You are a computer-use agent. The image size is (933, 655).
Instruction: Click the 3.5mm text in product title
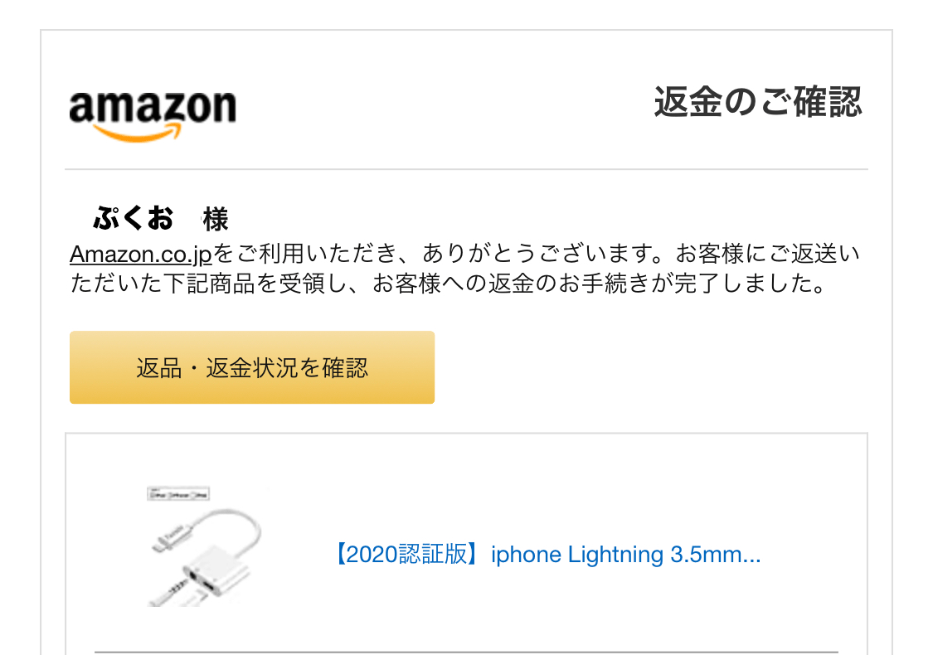point(705,555)
